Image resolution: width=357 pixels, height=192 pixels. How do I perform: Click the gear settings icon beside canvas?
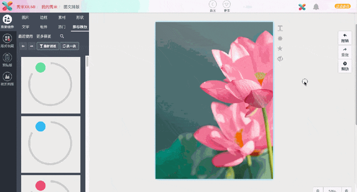pos(280,38)
